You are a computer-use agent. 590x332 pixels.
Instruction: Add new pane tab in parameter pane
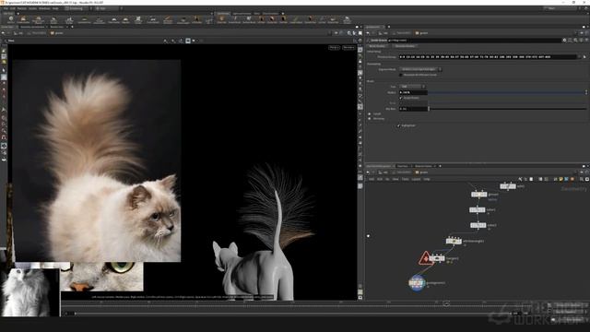[389, 27]
